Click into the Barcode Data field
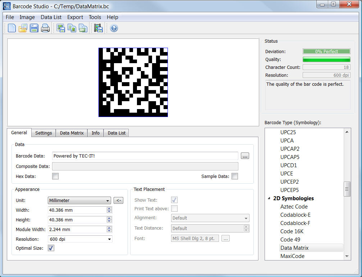 (x=145, y=156)
